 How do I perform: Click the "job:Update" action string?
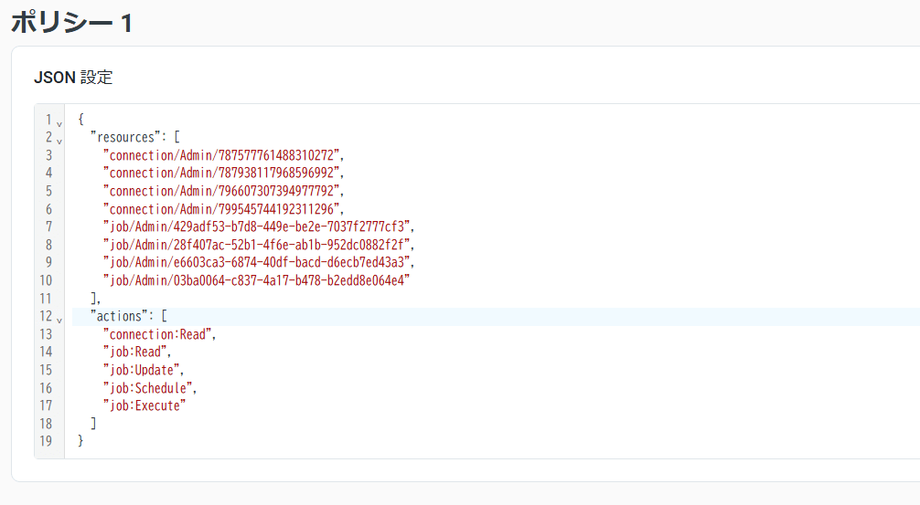coord(143,370)
